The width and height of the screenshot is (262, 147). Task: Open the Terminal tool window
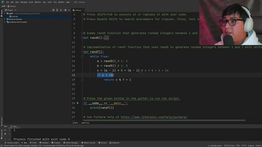(56, 143)
